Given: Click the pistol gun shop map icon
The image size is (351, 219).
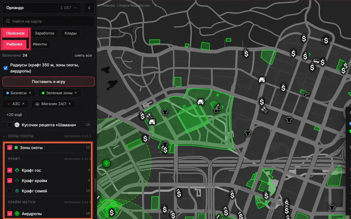Looking at the screenshot, I should (306, 95).
